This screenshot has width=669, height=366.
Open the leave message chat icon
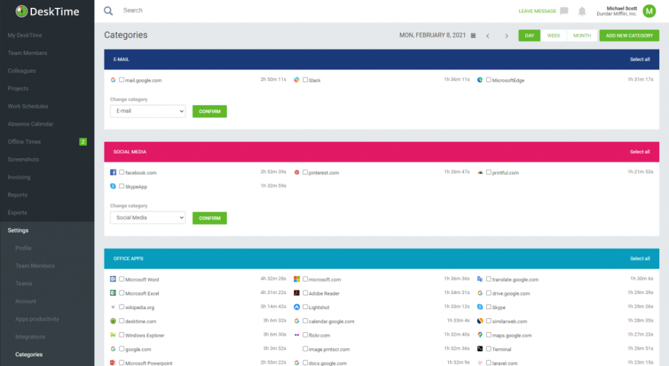click(x=564, y=11)
